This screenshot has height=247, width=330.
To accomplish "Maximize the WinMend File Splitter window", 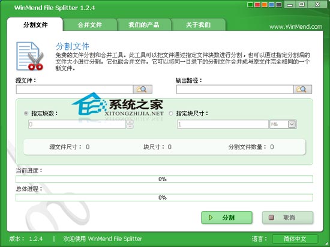I will coord(302,5).
